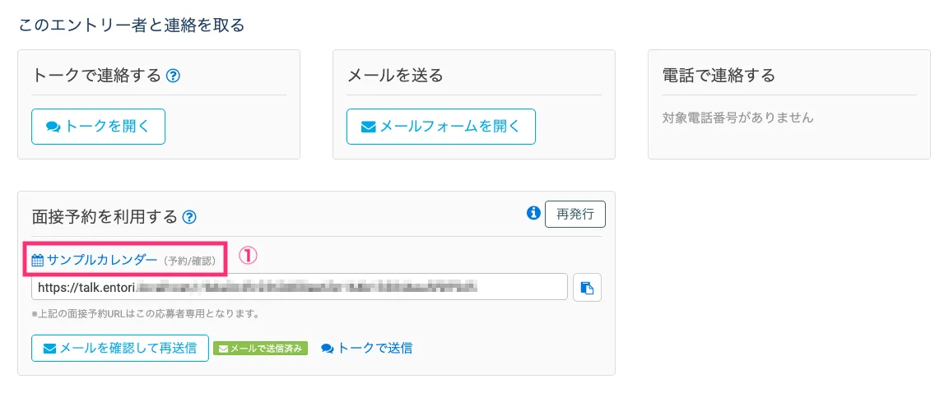This screenshot has width=949, height=393.
Task: Open the talk with トークを開く button
Action: (x=98, y=127)
